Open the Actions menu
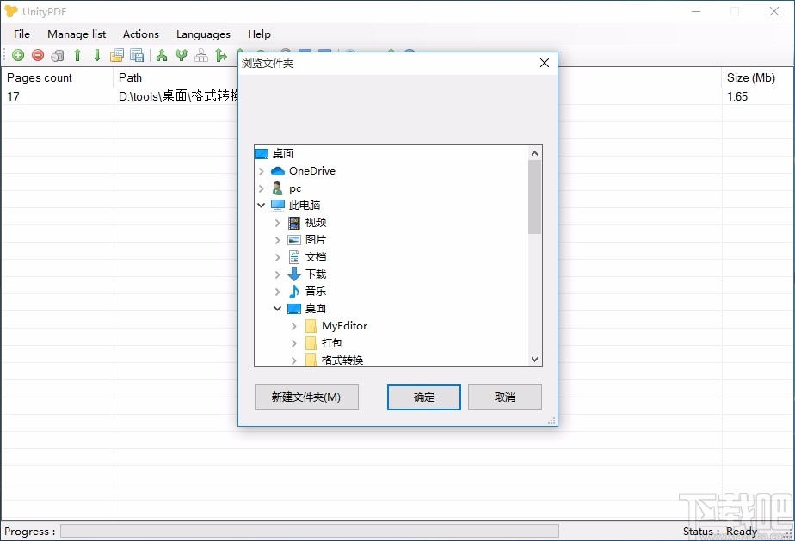Viewport: 795px width, 541px height. (x=140, y=34)
